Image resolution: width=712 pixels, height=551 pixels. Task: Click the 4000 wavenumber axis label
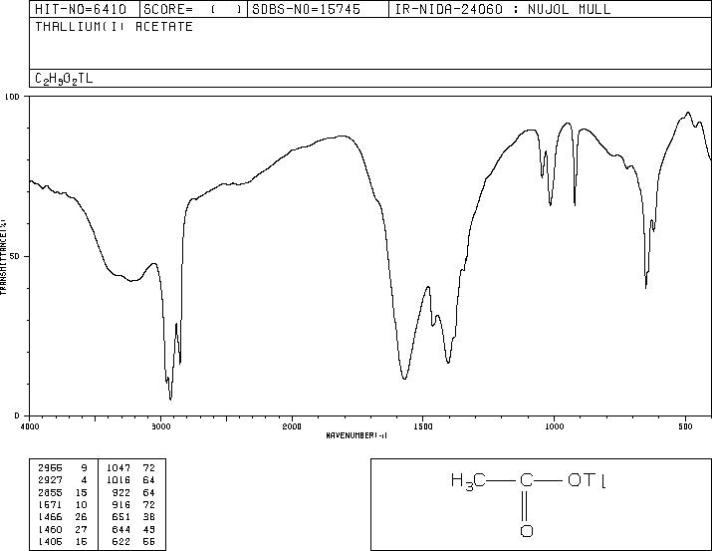(x=30, y=426)
